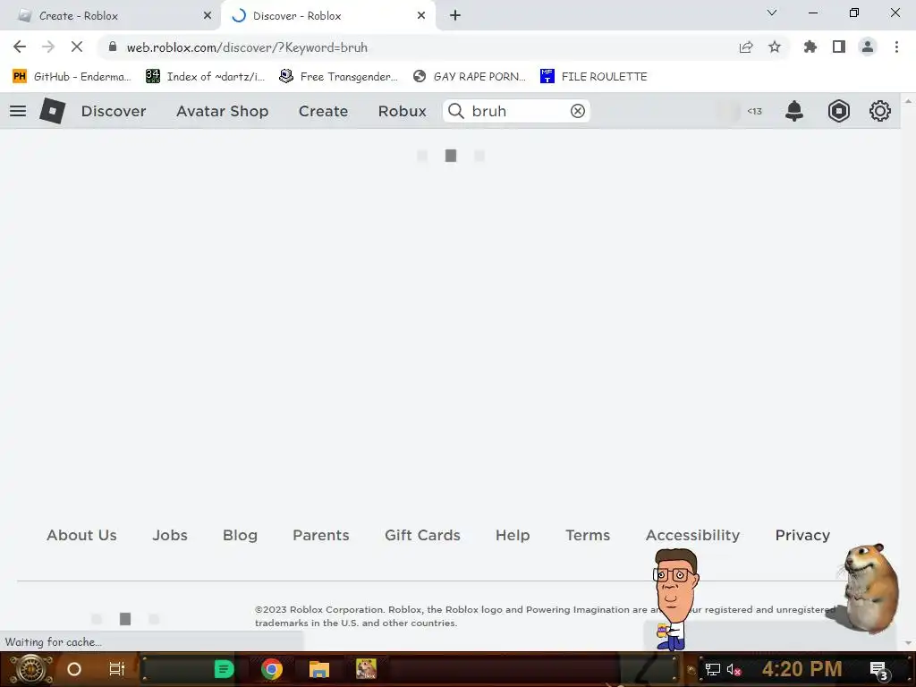Open the Accessibility footer link
This screenshot has width=916, height=687.
tap(693, 535)
